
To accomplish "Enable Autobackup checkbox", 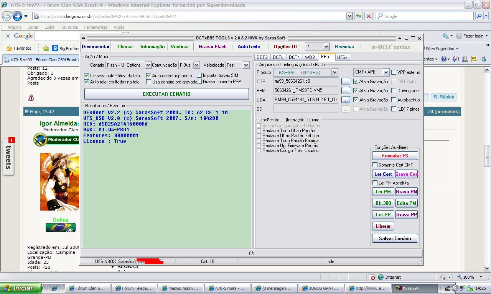I will pos(394,100).
